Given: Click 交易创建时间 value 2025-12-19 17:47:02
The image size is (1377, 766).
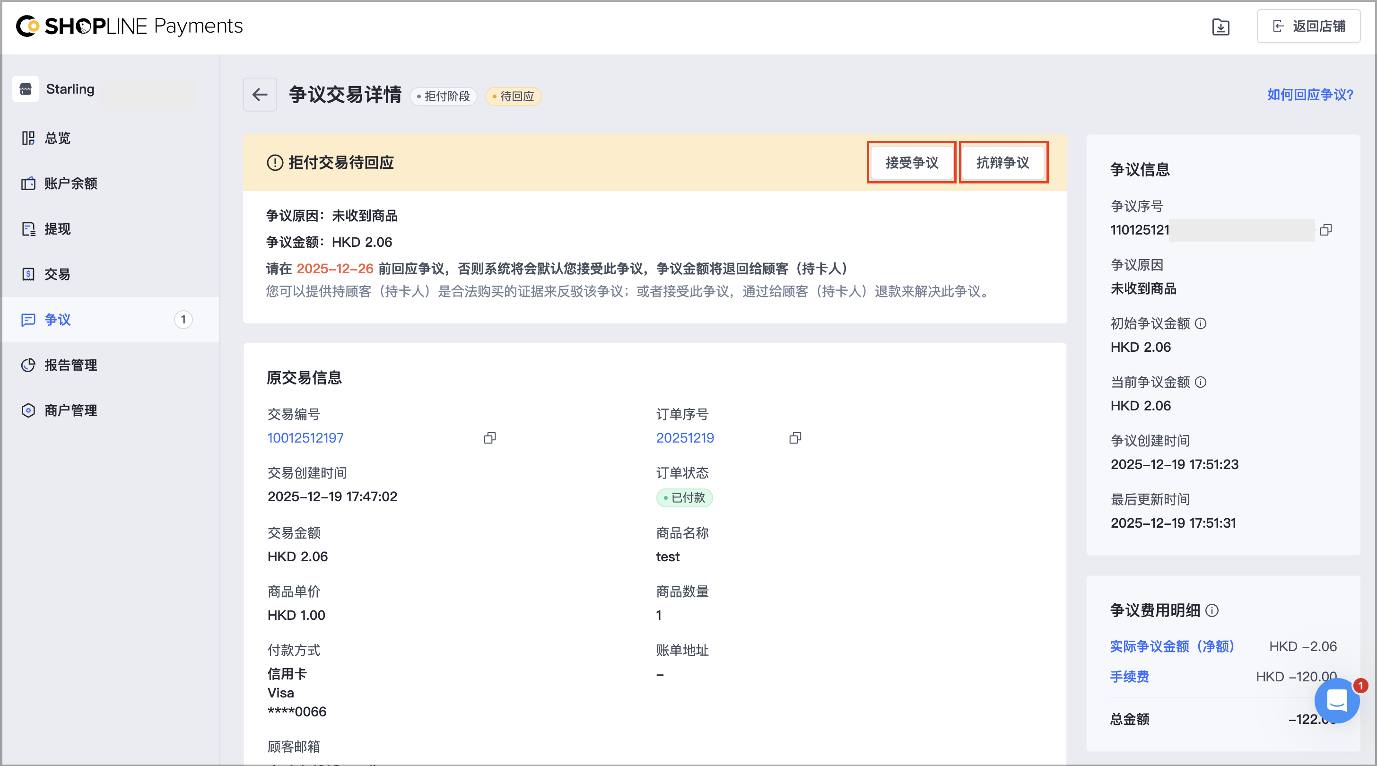Looking at the screenshot, I should 332,496.
